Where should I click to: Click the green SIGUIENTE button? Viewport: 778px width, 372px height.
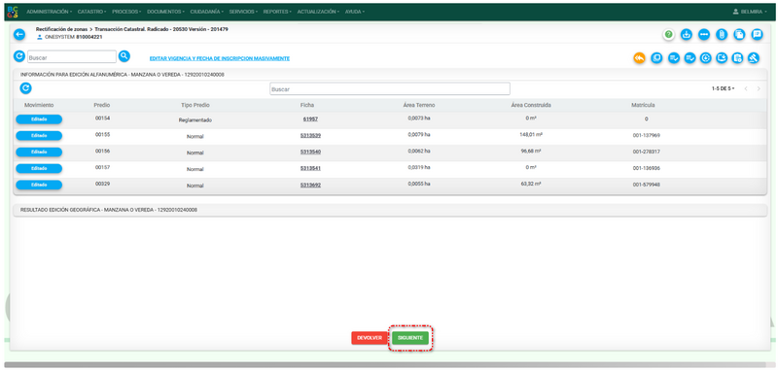(x=410, y=338)
